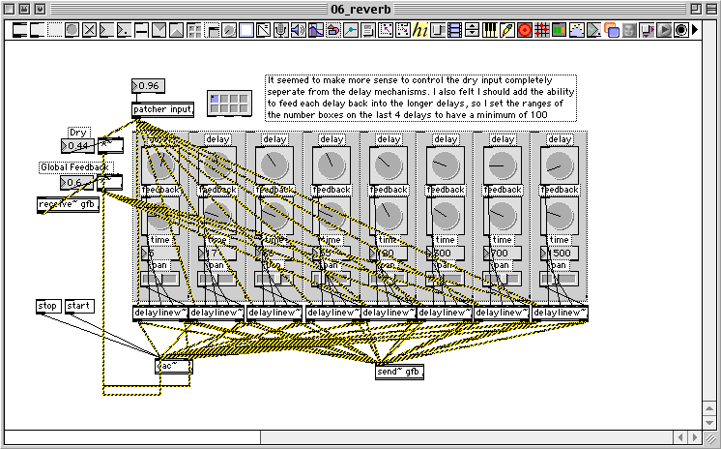721x449 pixels.
Task: Select the second preset cell, bottom row
Action: click(x=224, y=108)
